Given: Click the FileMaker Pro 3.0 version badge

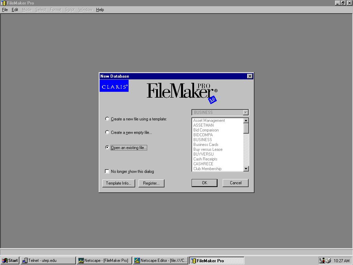Looking at the screenshot, I should pos(212,100).
